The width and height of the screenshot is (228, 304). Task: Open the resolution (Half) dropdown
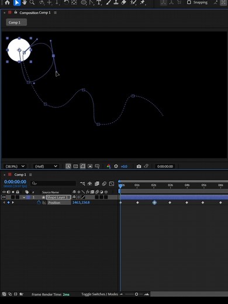(x=46, y=166)
